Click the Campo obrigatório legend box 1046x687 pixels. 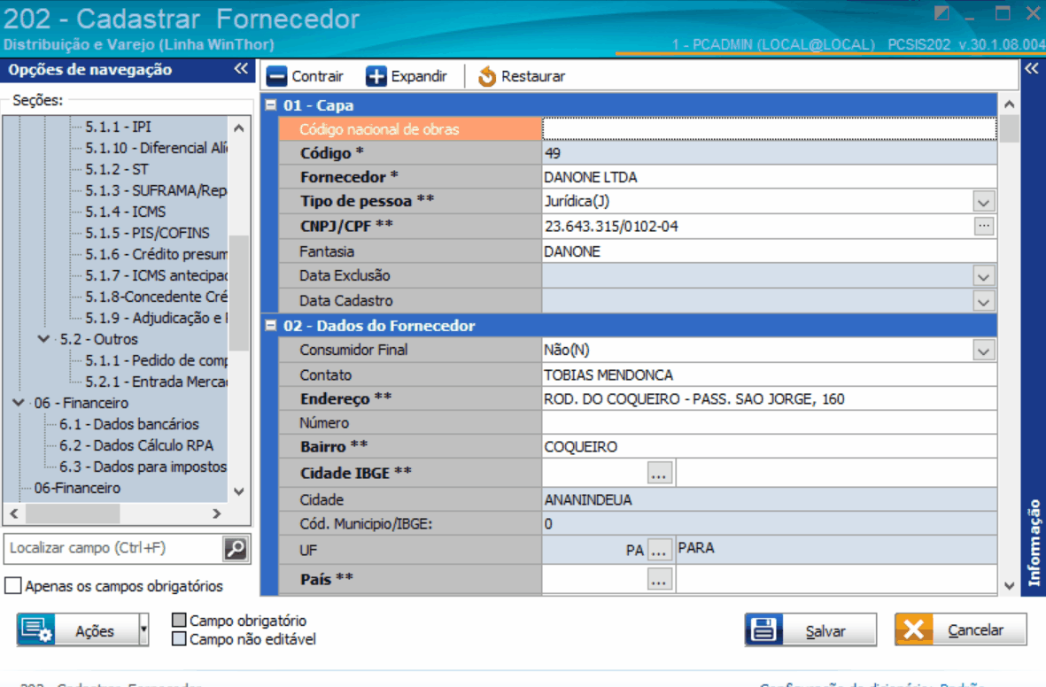(x=179, y=621)
